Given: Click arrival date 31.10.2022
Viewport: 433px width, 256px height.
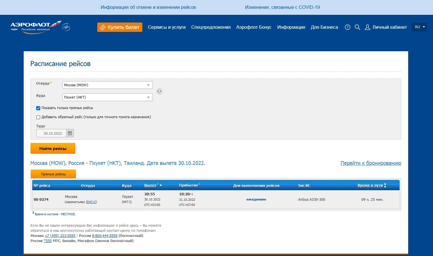Looking at the screenshot, I should (187, 200).
